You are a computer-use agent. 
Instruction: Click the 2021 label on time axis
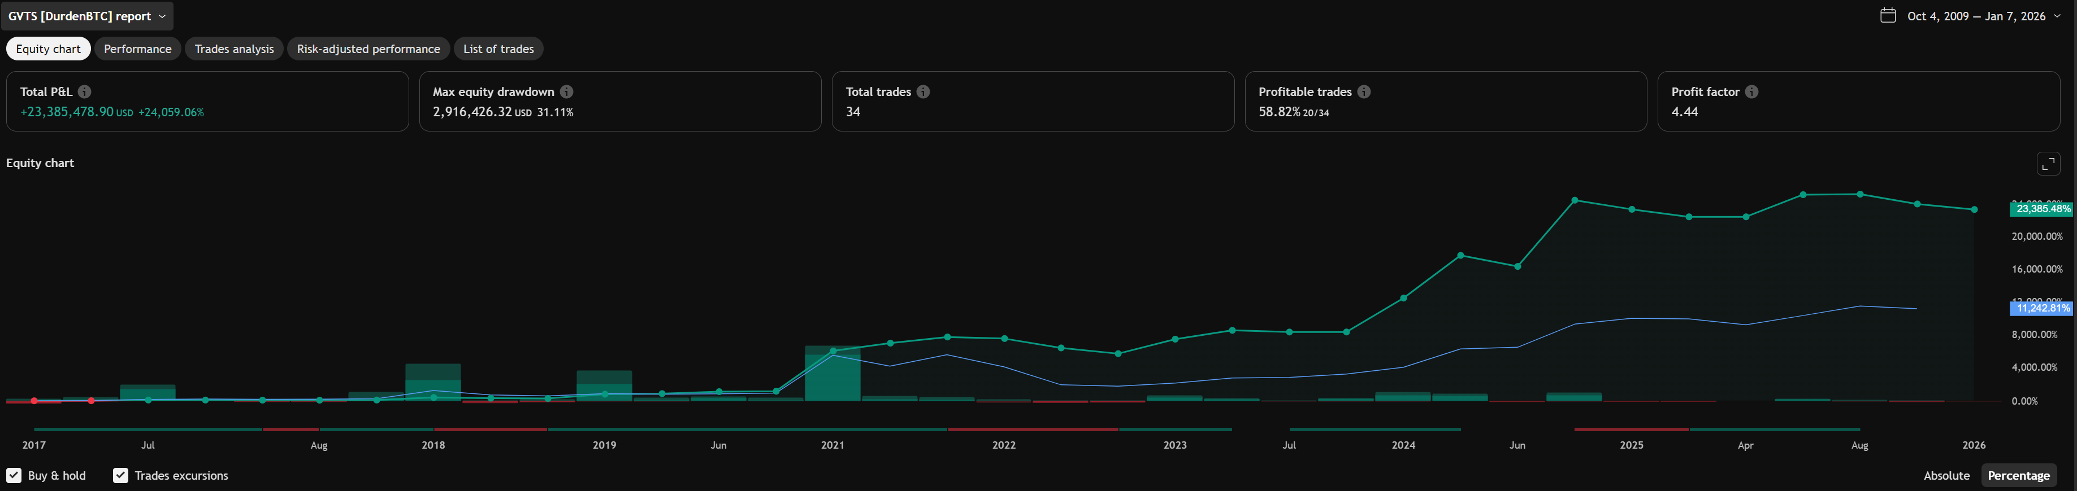(833, 445)
